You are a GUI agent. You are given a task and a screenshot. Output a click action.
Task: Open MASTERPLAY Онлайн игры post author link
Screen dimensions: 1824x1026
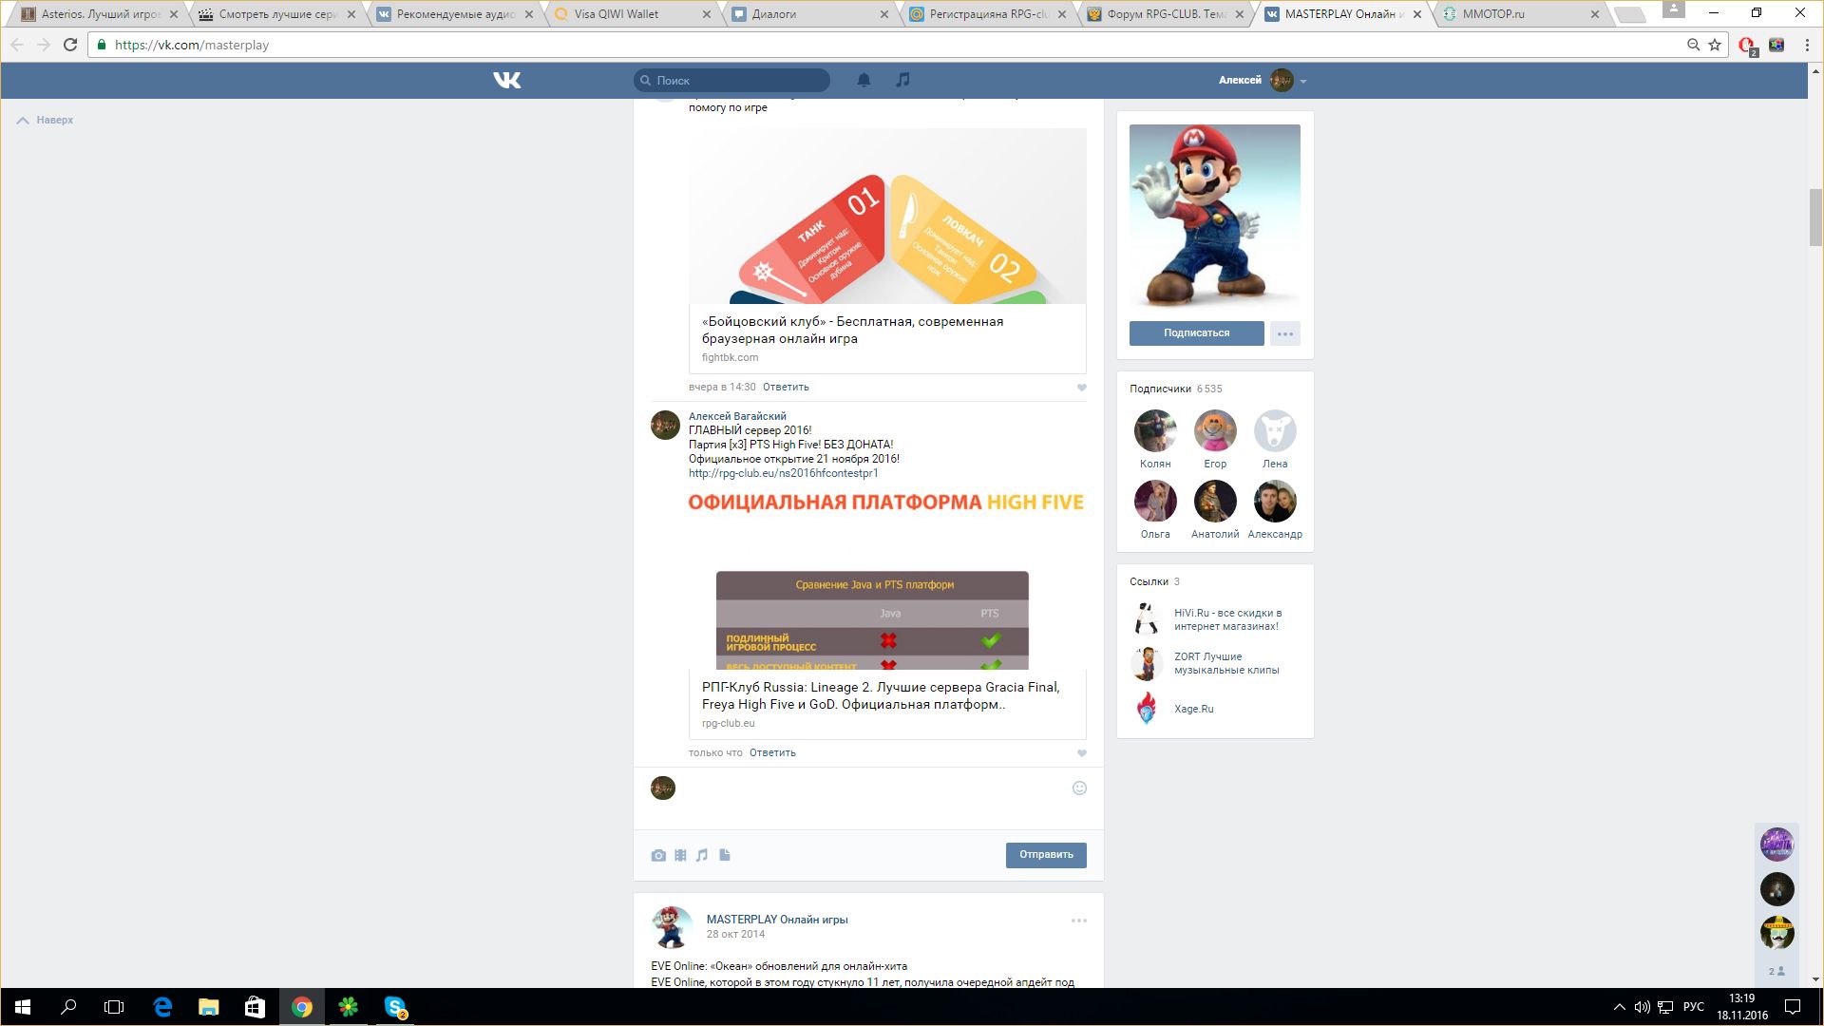click(777, 920)
